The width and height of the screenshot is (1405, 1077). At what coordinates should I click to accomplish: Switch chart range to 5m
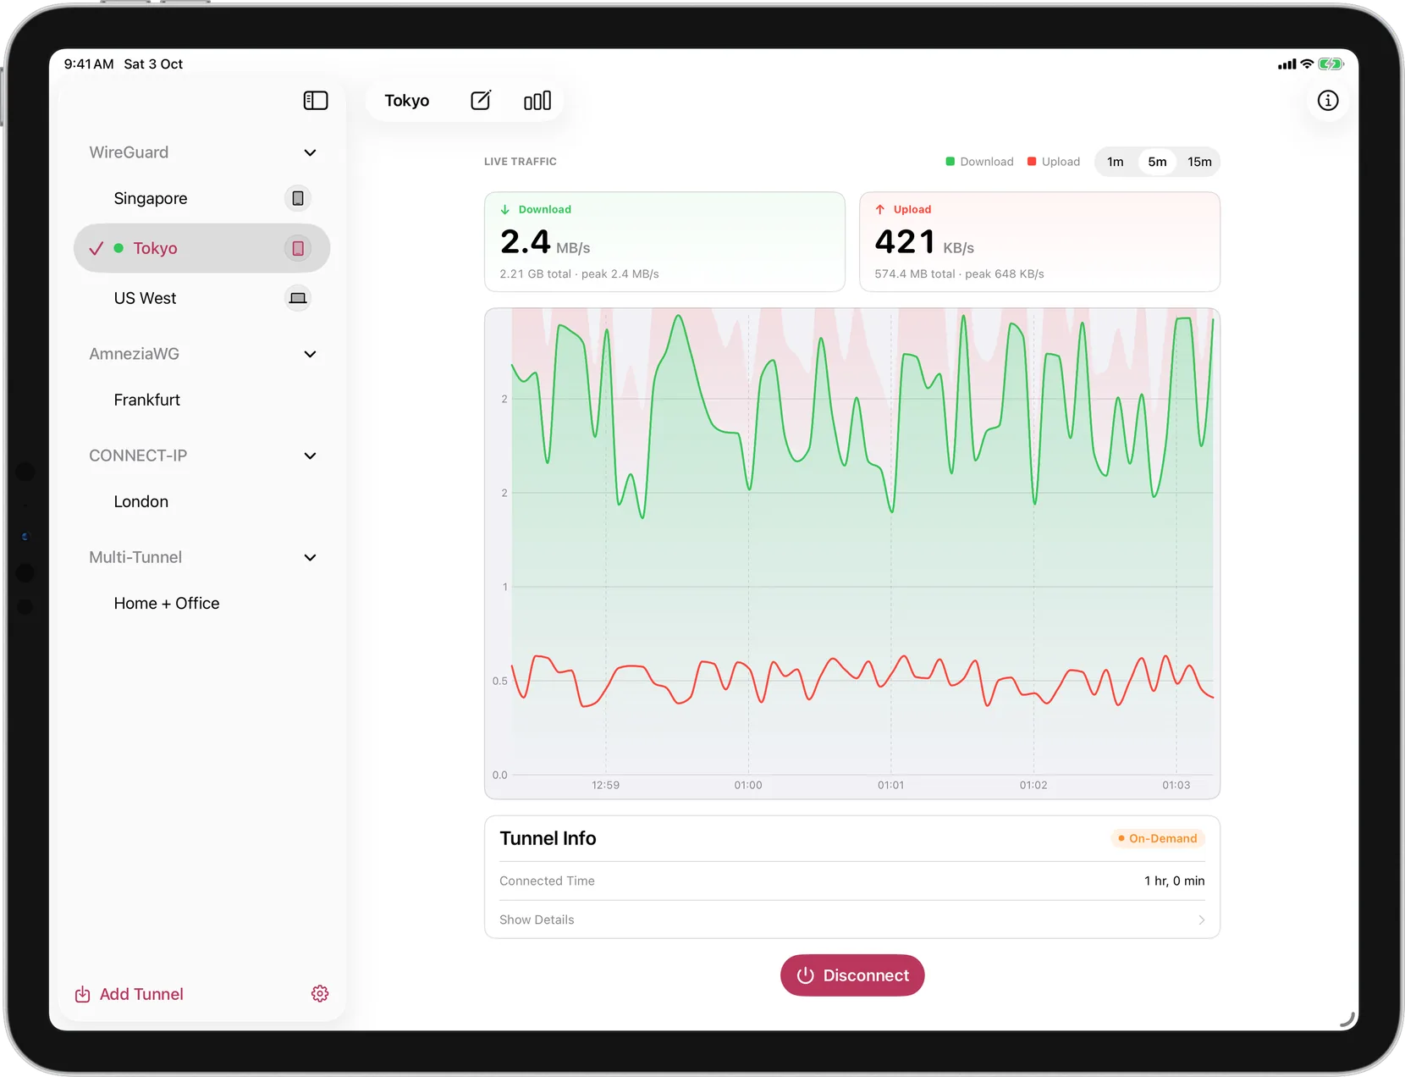coord(1157,162)
